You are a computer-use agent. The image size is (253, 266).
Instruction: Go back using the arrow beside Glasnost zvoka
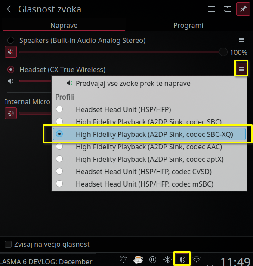9,9
